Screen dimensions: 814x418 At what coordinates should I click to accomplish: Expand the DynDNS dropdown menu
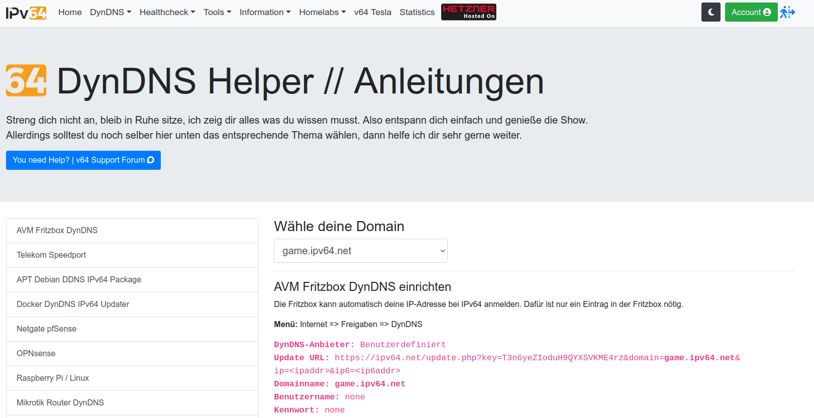click(x=111, y=12)
